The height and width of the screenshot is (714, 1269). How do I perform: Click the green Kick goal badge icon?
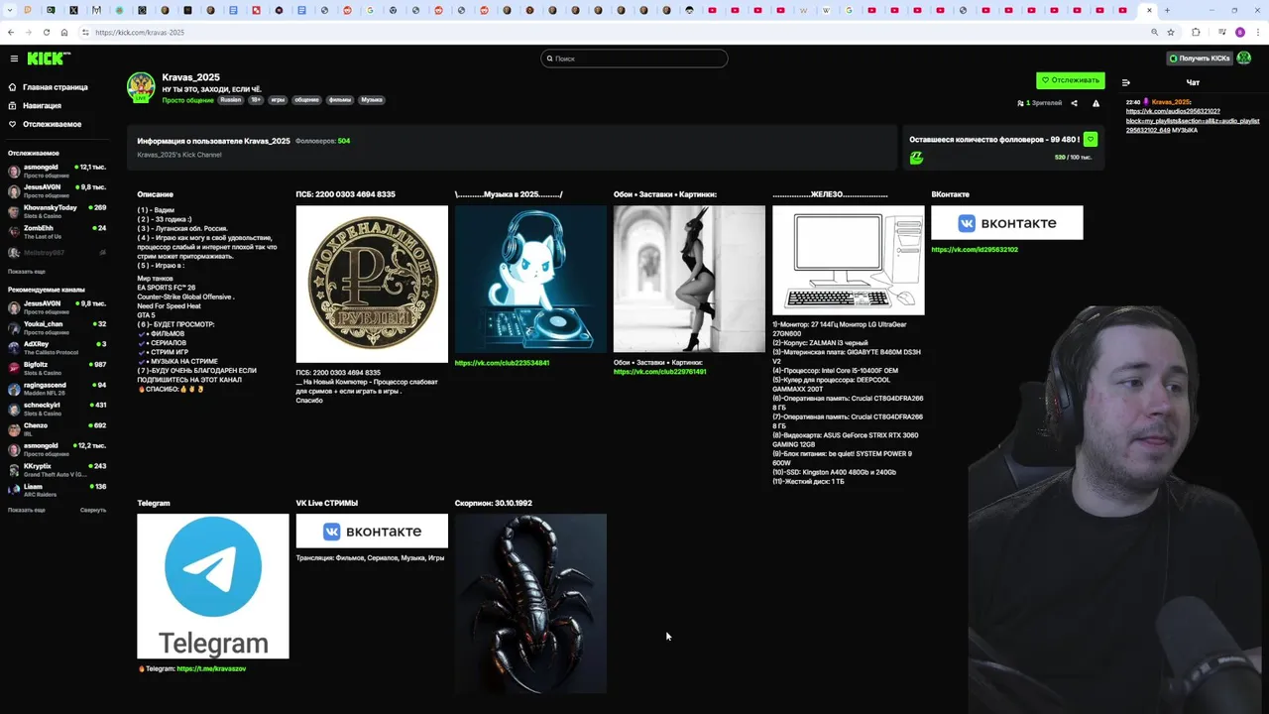(x=916, y=158)
